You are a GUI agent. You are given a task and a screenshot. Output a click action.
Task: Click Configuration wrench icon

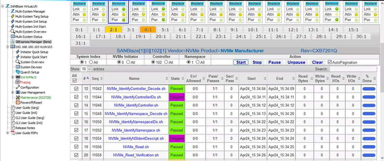coord(18,87)
